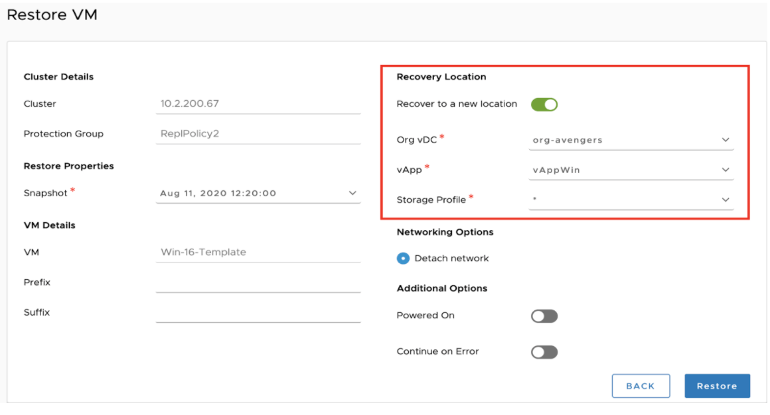Click the vAppWin value in vApp

click(556, 170)
